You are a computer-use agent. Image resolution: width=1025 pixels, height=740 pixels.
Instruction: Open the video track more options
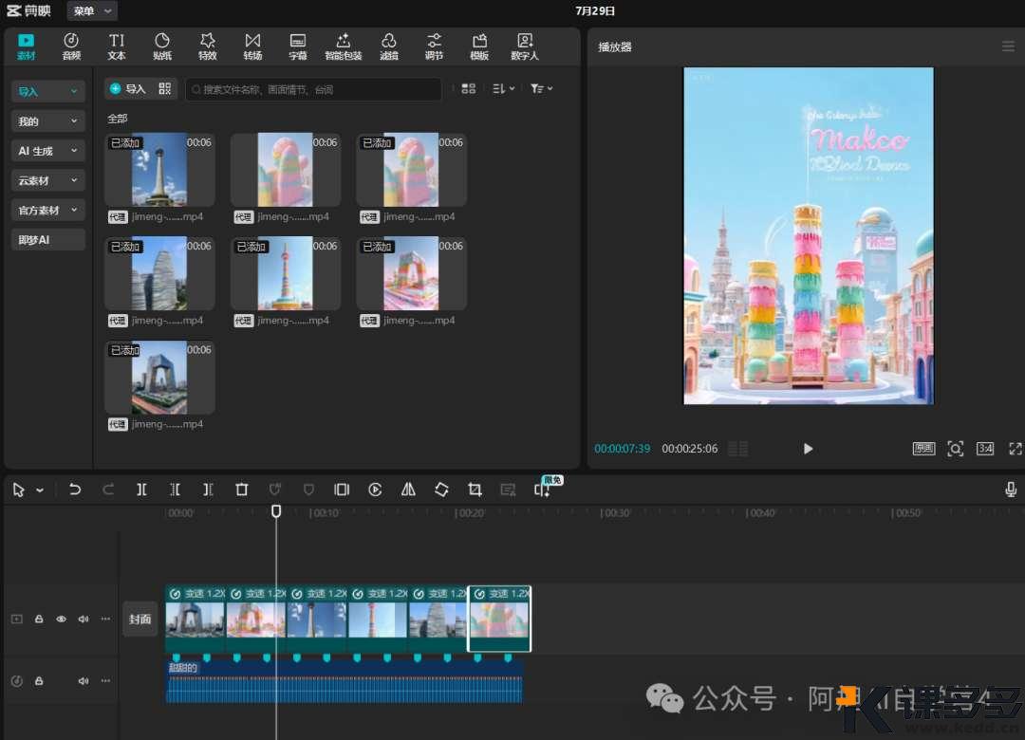coord(105,620)
